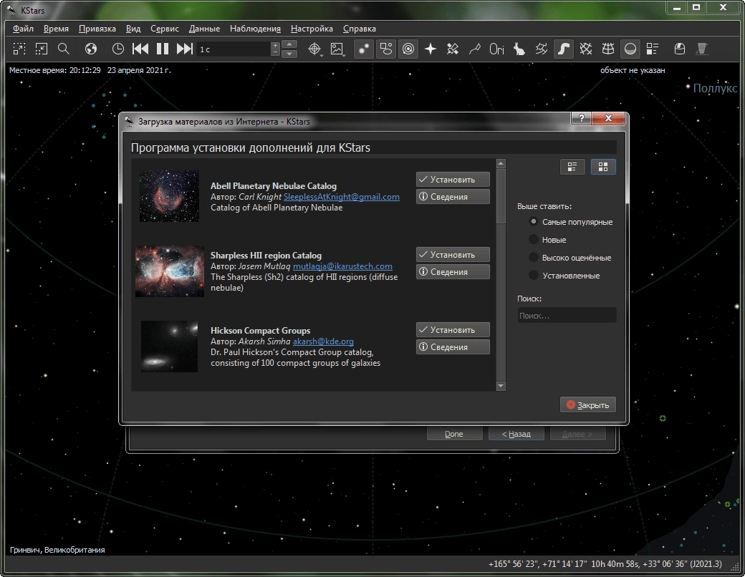Install Sharpless HII region Catalog
This screenshot has height=577, width=745.
pos(453,255)
